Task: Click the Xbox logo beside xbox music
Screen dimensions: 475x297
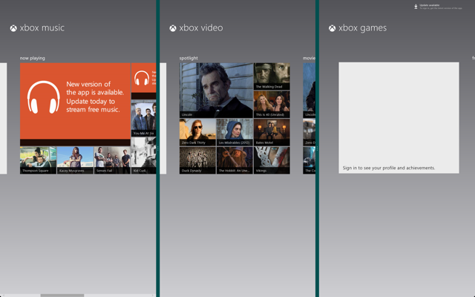Action: tap(13, 28)
